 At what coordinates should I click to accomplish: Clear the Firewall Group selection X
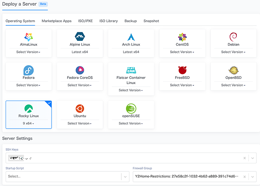tap(245, 177)
